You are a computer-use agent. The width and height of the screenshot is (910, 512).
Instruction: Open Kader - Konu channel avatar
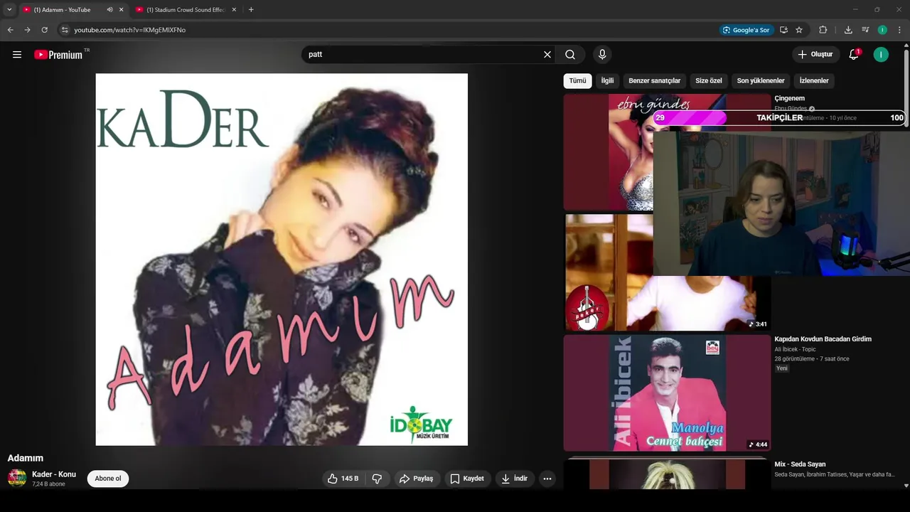17,479
